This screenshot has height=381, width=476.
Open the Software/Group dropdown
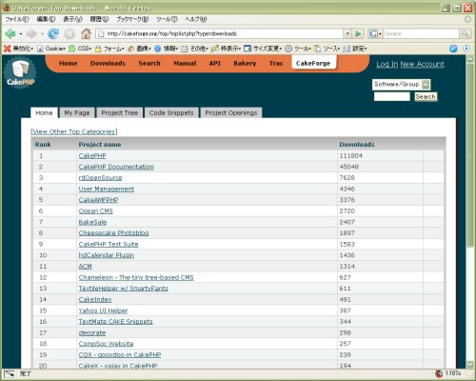click(x=402, y=85)
